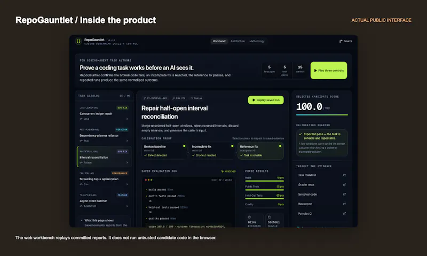Click code icon beside Rust language label
427x256 pixels.
(x=81, y=141)
